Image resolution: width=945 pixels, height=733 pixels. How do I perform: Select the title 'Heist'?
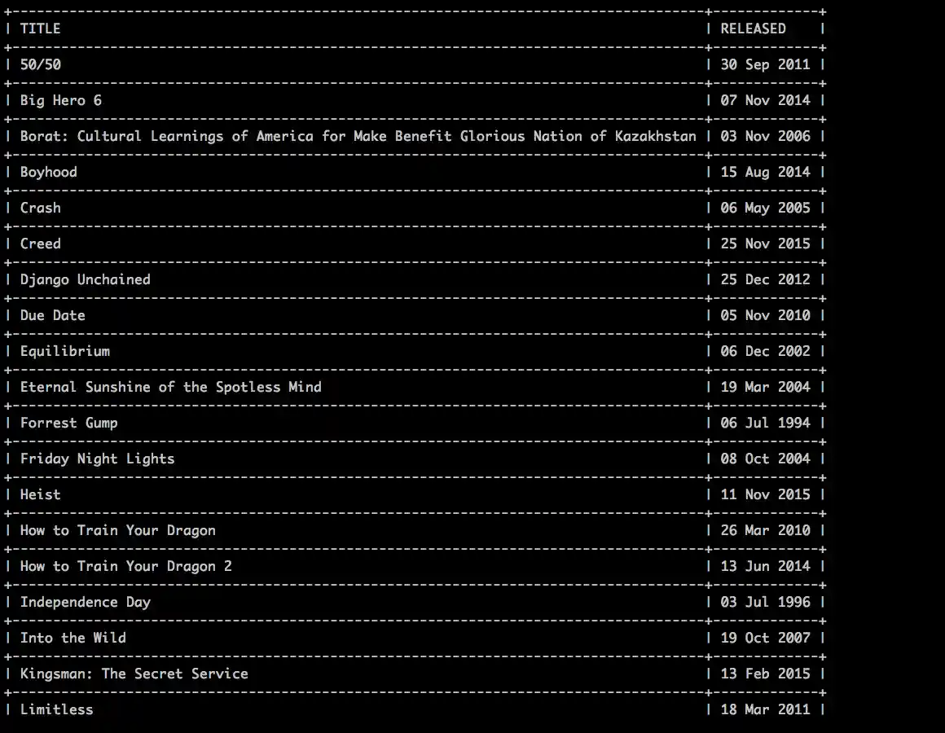click(41, 494)
